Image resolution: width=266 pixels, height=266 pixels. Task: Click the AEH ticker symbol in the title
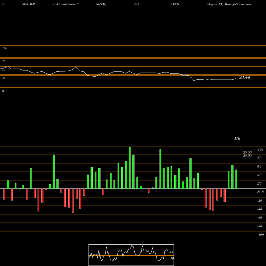click(176, 4)
